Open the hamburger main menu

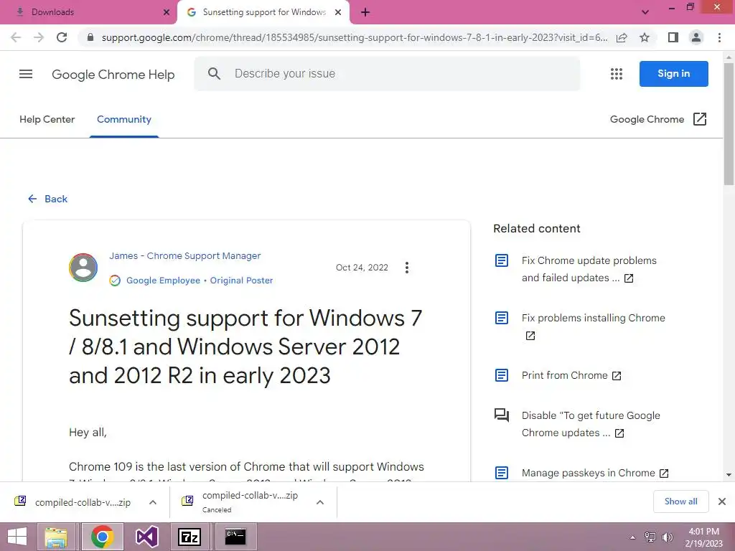coord(26,74)
